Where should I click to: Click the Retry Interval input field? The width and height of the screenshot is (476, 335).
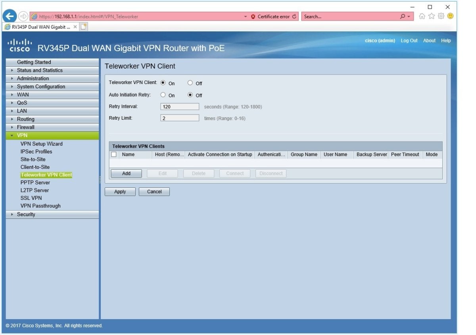point(180,107)
